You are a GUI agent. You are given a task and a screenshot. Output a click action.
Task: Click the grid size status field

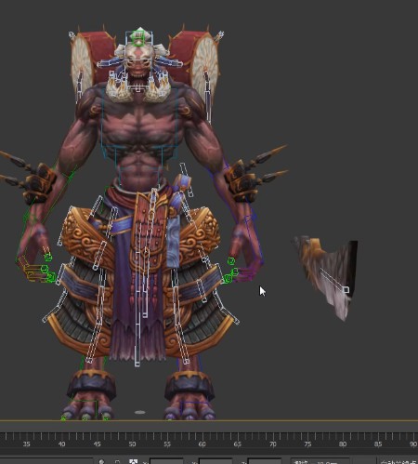pyautogui.click(x=320, y=461)
